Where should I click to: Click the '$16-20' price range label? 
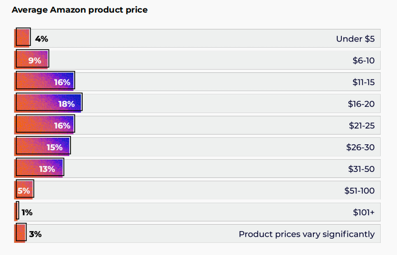tap(361, 104)
